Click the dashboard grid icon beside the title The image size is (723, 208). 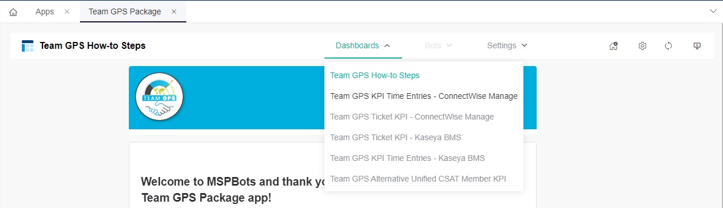click(x=28, y=46)
